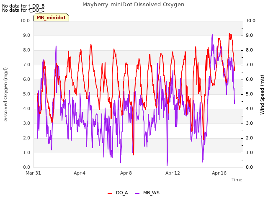Click the left axis 8.0 tick label
The height and width of the screenshot is (201, 268).
coord(26,50)
